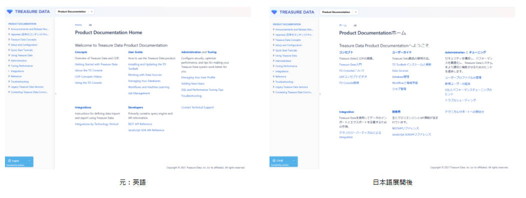
Task: Open the テクニカルサポートへの問合せ link
Action: click(x=464, y=112)
